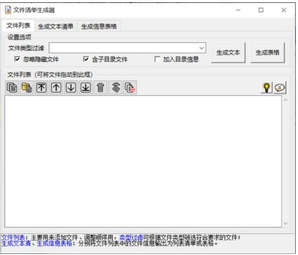
Task: Move selected file down one position
Action: tap(71, 88)
